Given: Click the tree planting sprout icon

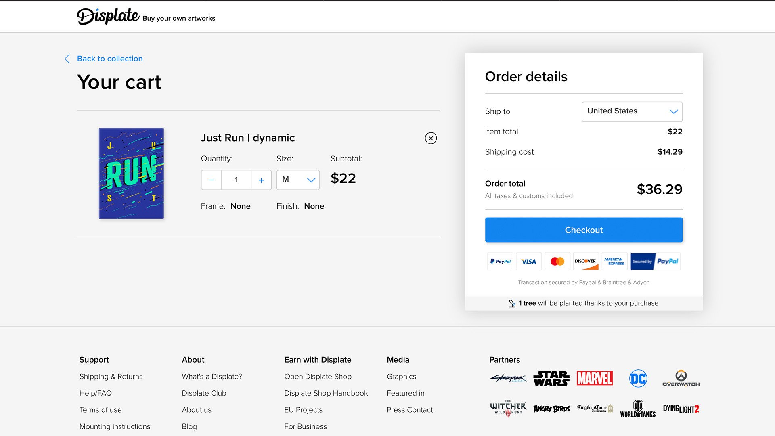Looking at the screenshot, I should coord(512,304).
